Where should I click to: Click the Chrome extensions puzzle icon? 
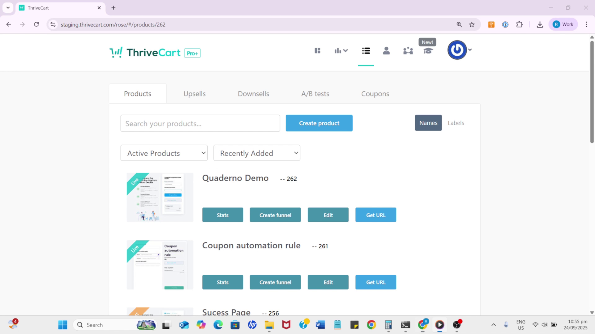(x=520, y=24)
